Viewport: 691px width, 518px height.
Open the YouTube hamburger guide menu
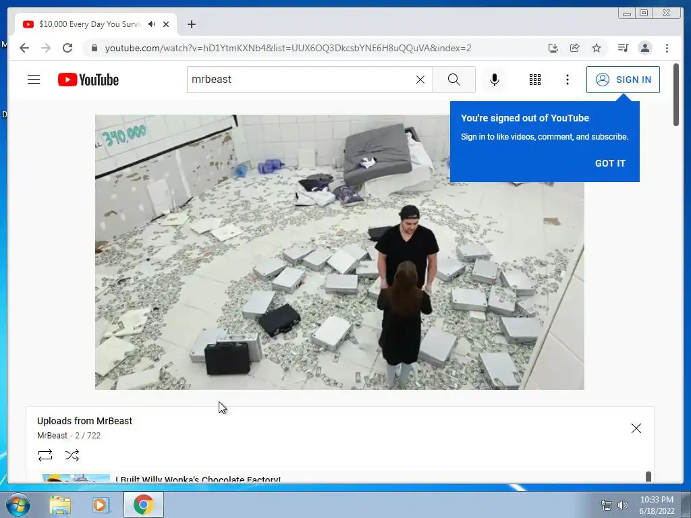click(34, 80)
